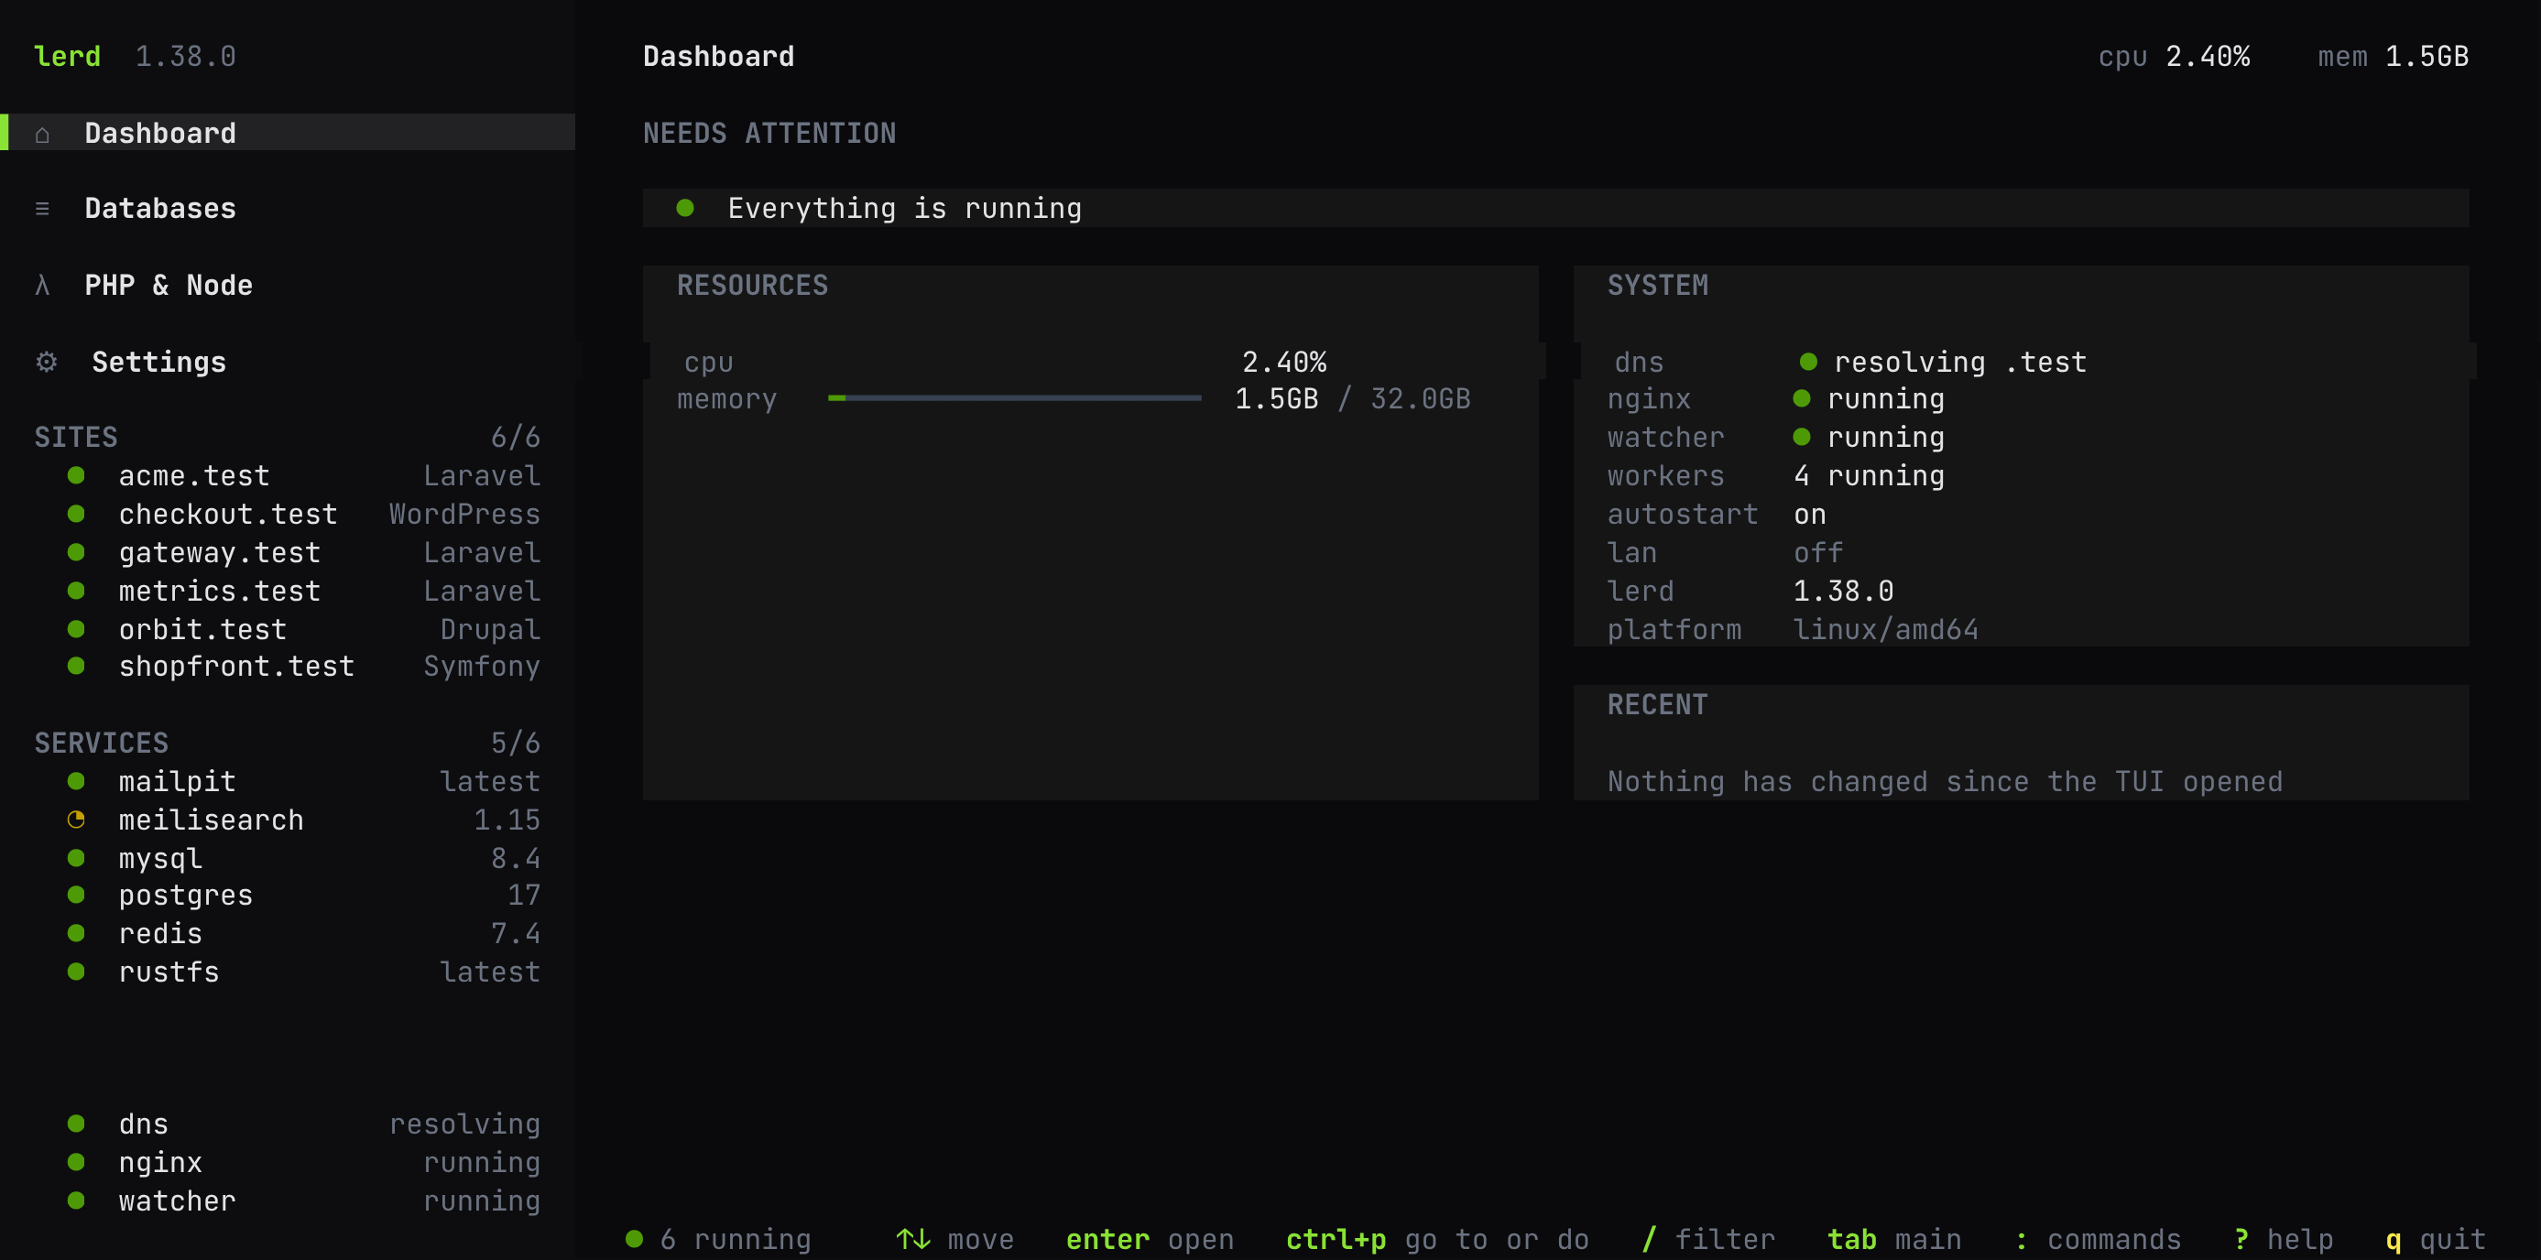The image size is (2541, 1260).
Task: Click the sidebar watcher status dot
Action: [x=76, y=1200]
